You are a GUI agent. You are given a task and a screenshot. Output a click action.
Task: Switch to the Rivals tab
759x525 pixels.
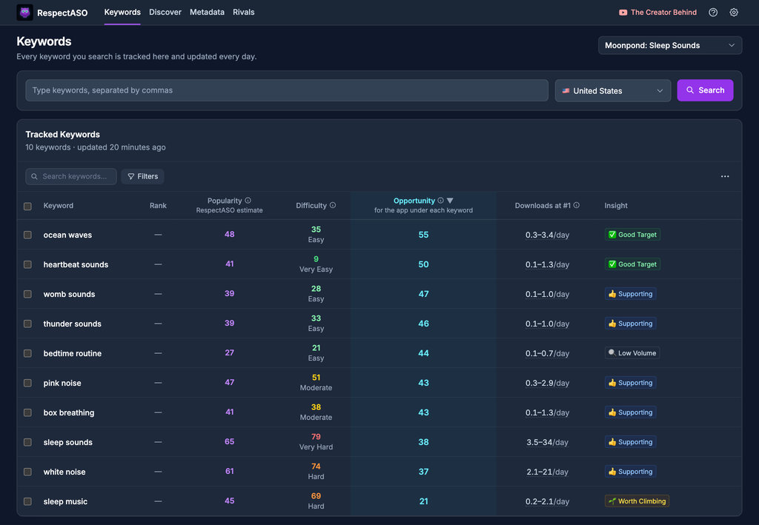click(x=243, y=12)
